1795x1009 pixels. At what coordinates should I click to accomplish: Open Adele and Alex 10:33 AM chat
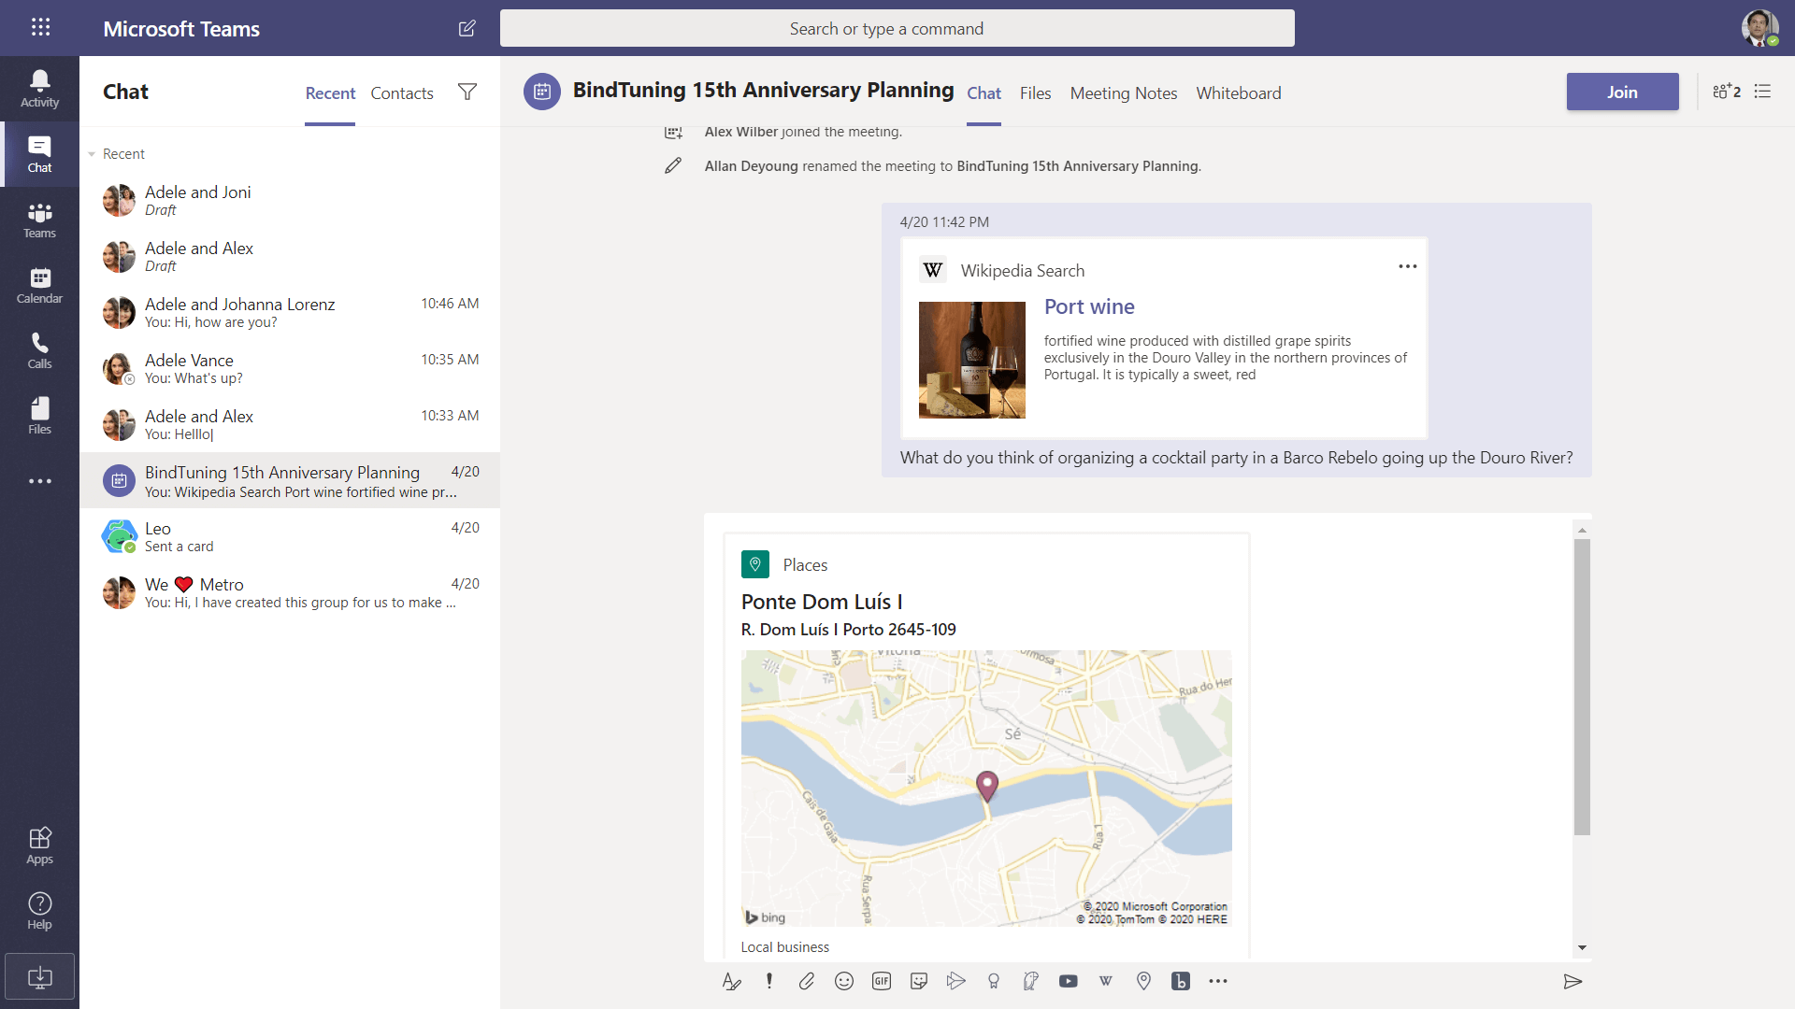tap(290, 424)
